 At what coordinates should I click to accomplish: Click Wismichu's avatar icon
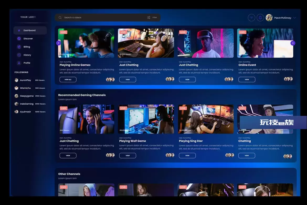click(17, 88)
